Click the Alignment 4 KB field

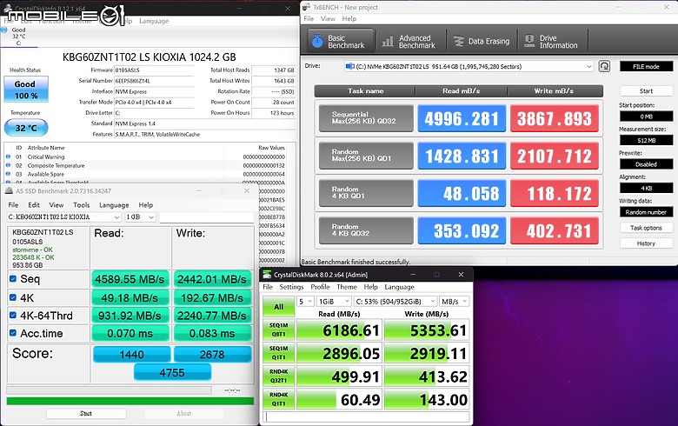(646, 188)
